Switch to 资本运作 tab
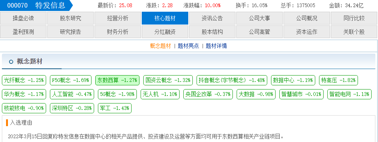 tap(307, 32)
